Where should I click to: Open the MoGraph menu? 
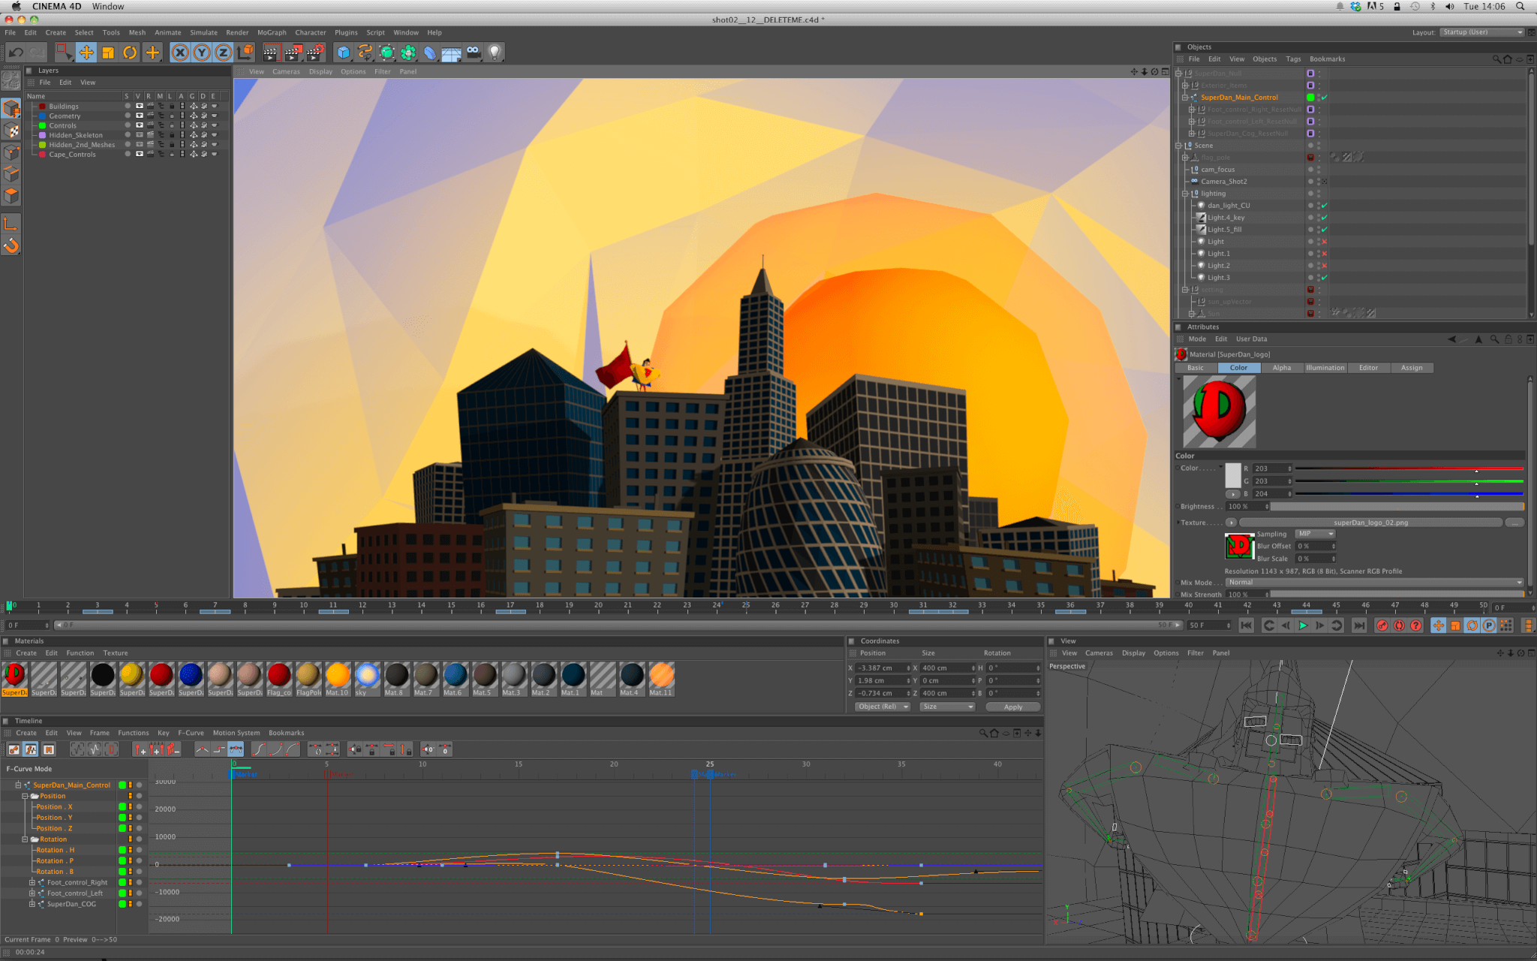tap(271, 32)
